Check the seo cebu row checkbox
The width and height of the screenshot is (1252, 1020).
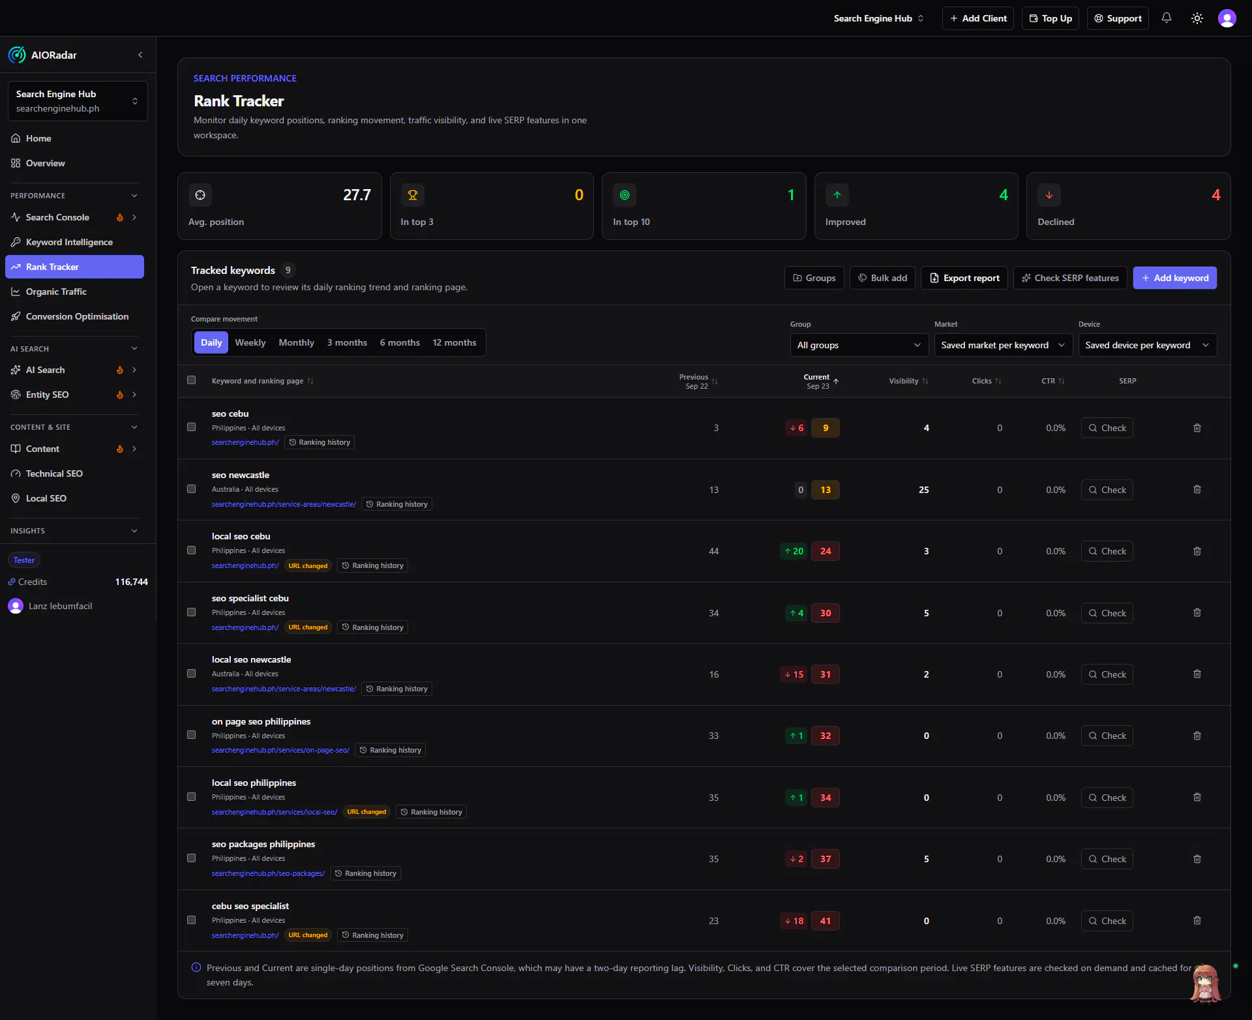(x=191, y=427)
